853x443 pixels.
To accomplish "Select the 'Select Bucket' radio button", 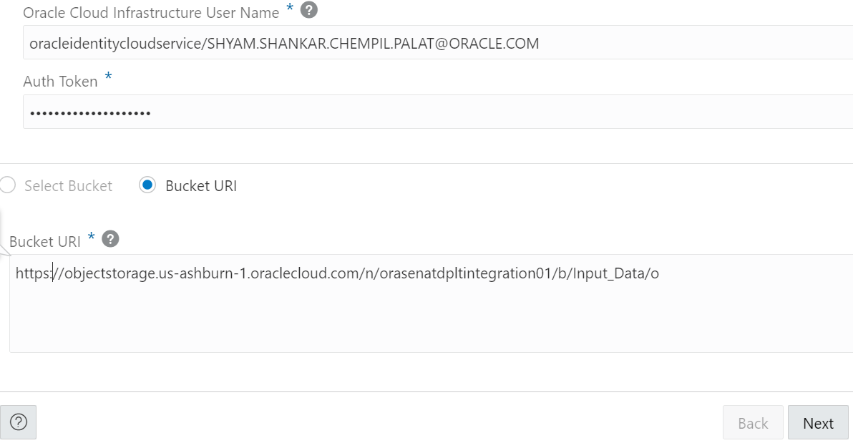I will [7, 185].
